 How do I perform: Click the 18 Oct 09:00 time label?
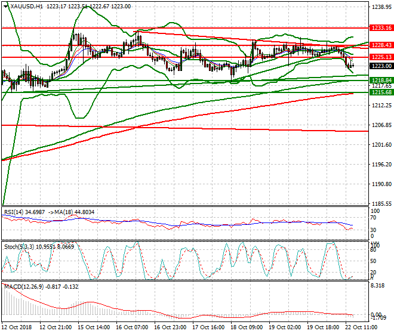247,327
